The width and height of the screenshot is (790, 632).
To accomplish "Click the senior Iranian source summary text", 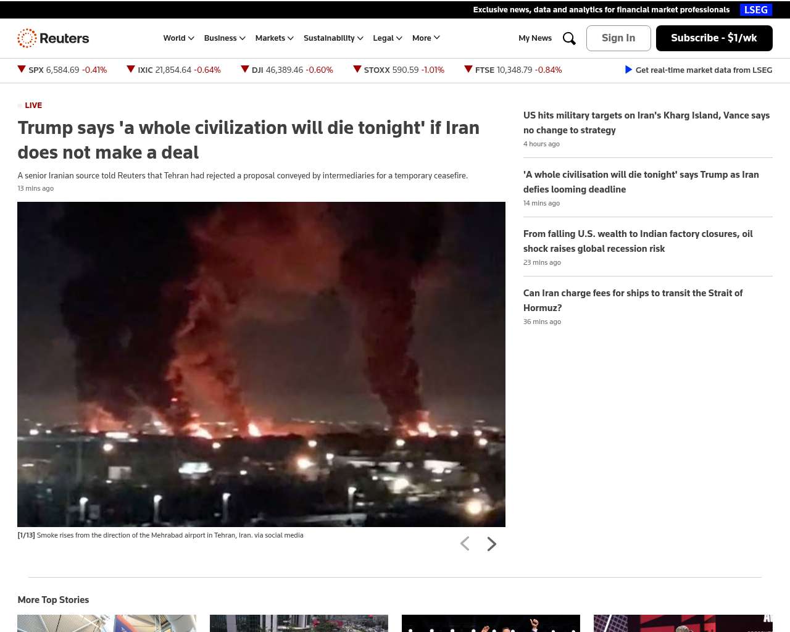I will point(243,176).
